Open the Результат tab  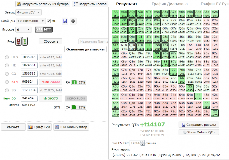pos(127,4)
